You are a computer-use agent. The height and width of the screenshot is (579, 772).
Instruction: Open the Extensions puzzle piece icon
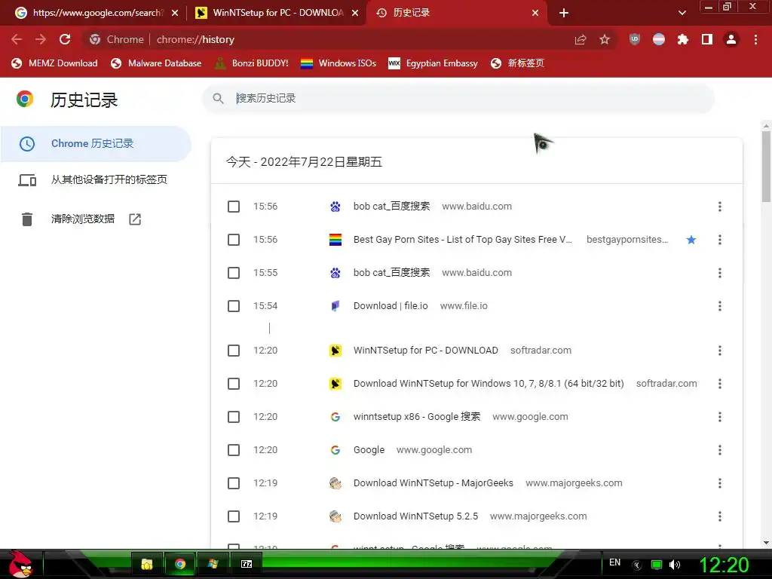pos(683,39)
